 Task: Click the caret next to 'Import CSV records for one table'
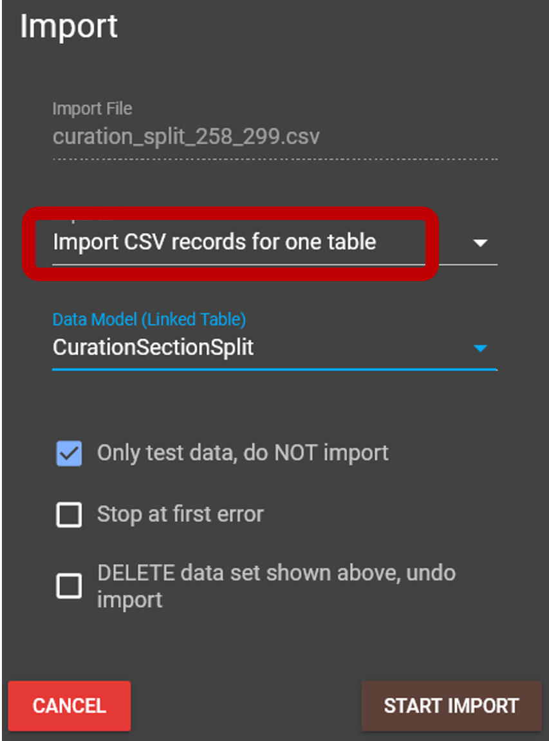(481, 242)
